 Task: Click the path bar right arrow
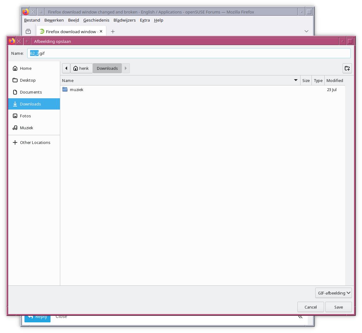click(125, 69)
